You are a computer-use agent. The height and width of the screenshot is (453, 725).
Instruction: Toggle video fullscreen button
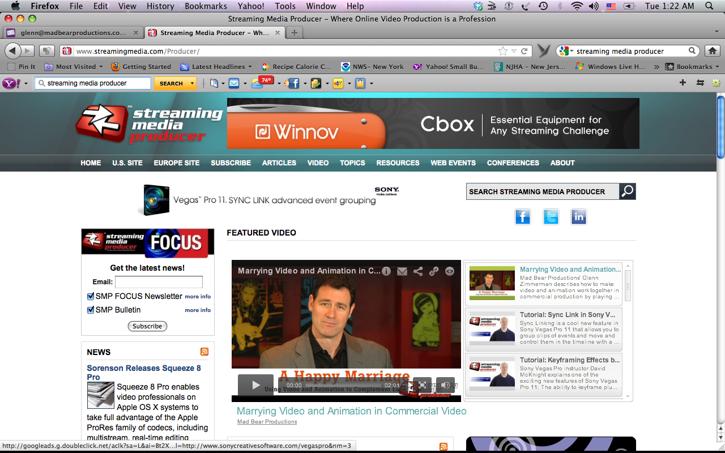[x=422, y=385]
